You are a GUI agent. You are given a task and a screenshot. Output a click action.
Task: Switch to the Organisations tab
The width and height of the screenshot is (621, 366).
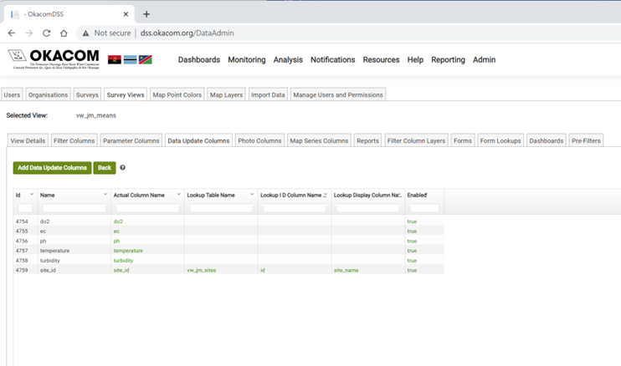pyautogui.click(x=49, y=95)
